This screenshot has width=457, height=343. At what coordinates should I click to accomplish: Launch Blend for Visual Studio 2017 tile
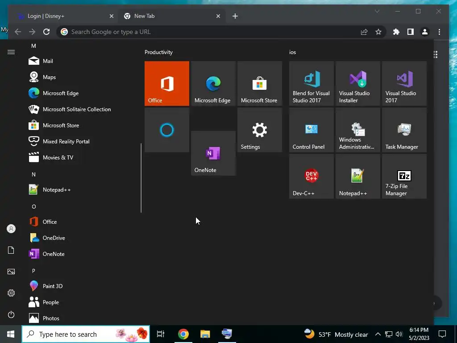311,84
